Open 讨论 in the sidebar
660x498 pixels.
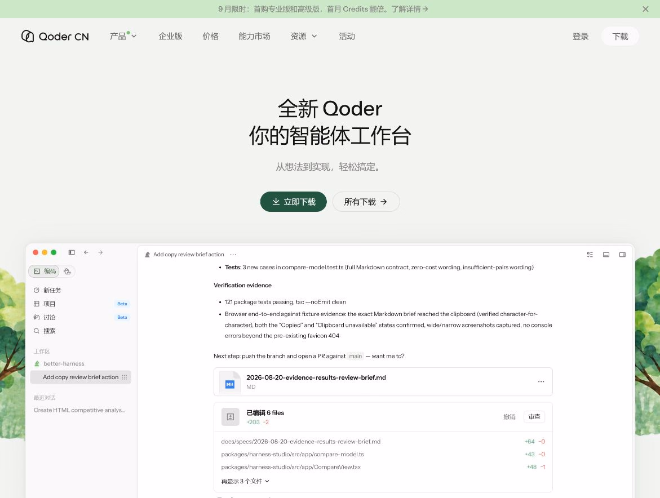81,317
